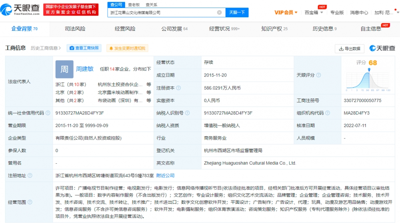Open help icon next to 组织机构代码
Viewport: 400px width, 223px height.
tap(328, 113)
